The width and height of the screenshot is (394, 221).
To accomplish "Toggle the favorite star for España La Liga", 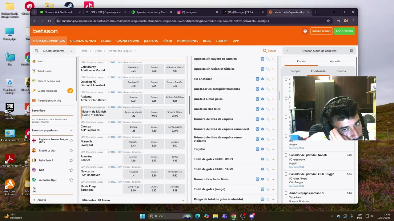I will [71, 151].
